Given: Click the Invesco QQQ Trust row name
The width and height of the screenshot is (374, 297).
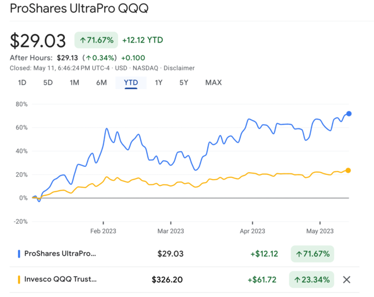Looking at the screenshot, I should tap(60, 279).
